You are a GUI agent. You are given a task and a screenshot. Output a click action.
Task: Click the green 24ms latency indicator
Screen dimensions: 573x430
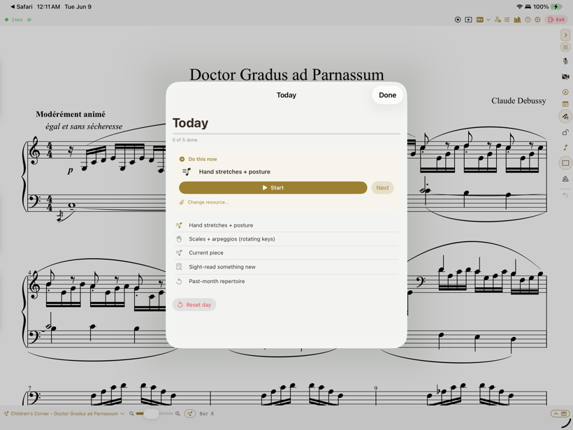click(14, 20)
